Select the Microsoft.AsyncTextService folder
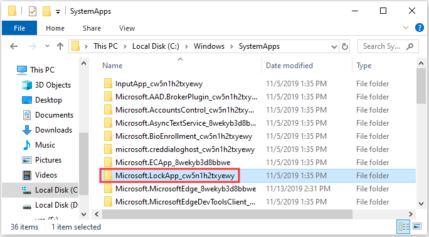This screenshot has height=237, width=429. click(x=186, y=123)
